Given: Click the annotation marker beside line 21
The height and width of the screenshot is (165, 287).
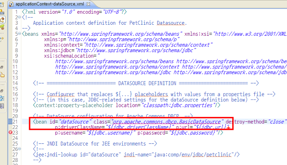Looking at the screenshot, I should 11,121.
